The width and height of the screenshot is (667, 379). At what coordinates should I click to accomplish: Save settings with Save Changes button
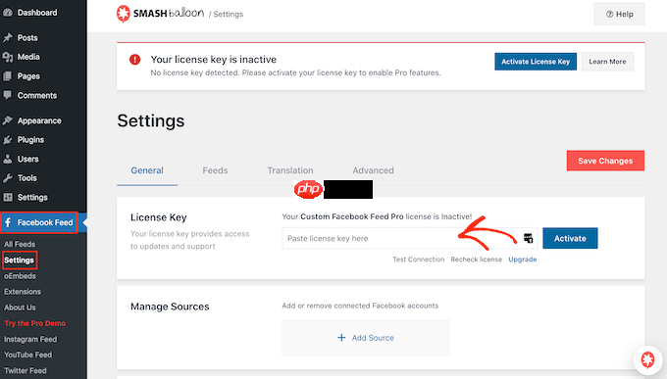605,161
